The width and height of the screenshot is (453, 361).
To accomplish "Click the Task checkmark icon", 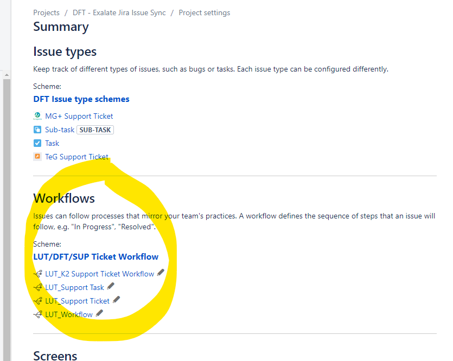I will click(37, 143).
